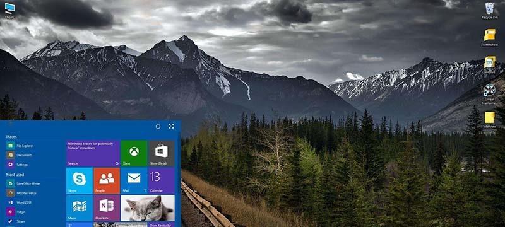Viewport: 505px width, 227px height.
Task: Select the Unreal Tournament desktop shortcut
Action: (x=490, y=93)
